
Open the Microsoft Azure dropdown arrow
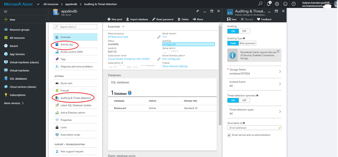click(x=38, y=4)
